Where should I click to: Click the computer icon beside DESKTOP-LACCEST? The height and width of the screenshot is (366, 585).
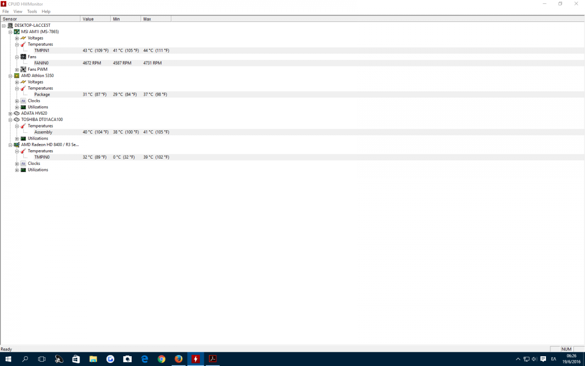point(10,25)
